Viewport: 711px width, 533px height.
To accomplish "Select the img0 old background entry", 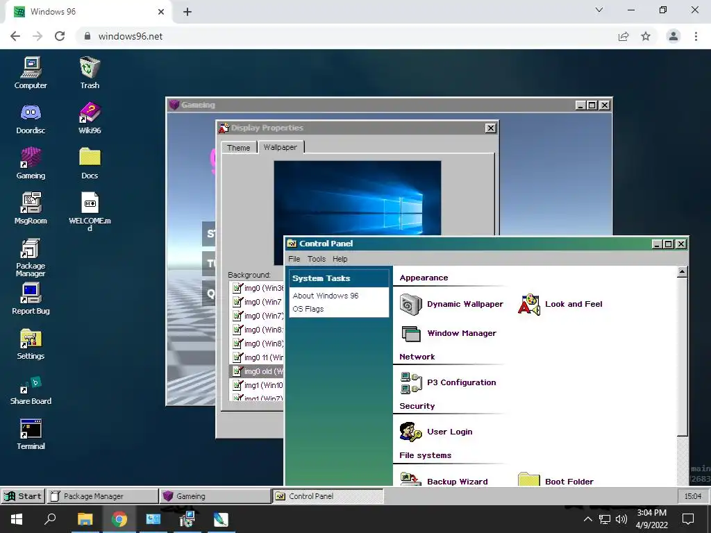I will tap(257, 371).
